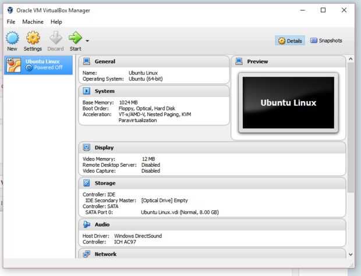The height and width of the screenshot is (276, 361).
Task: Click the Ubuntu Linux preview thumbnail
Action: 288,103
